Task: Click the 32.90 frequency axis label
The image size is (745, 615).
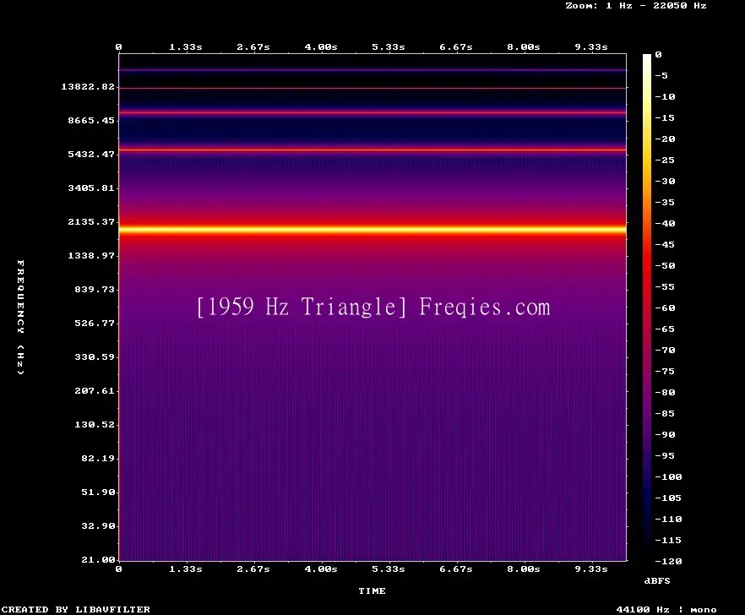Action: (98, 525)
